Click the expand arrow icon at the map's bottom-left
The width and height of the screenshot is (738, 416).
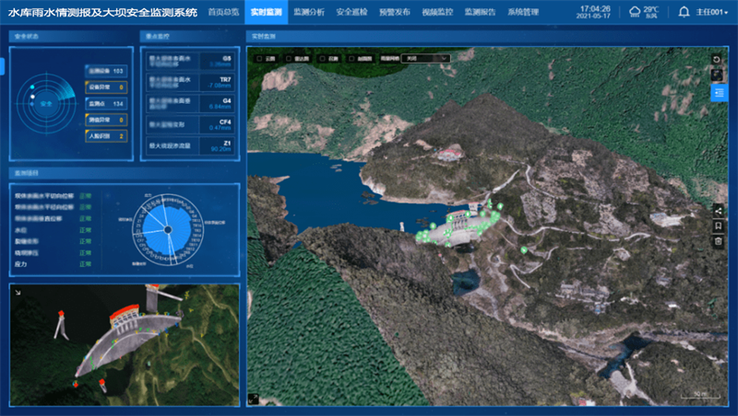point(256,399)
